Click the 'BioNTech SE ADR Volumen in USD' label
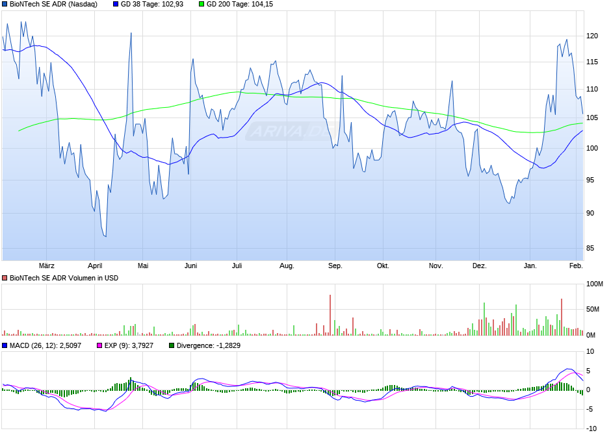 pyautogui.click(x=64, y=278)
